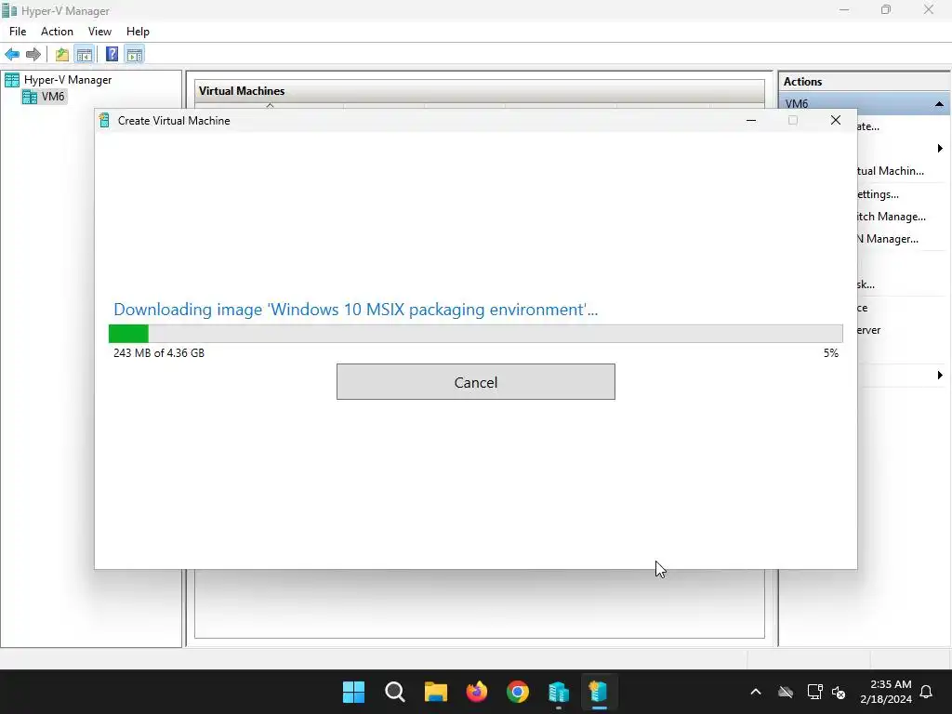This screenshot has width=952, height=714.
Task: Click the muted volume tray icon
Action: [x=840, y=692]
